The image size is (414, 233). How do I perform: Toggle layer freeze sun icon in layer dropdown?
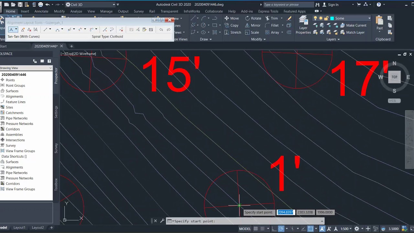(x=321, y=18)
